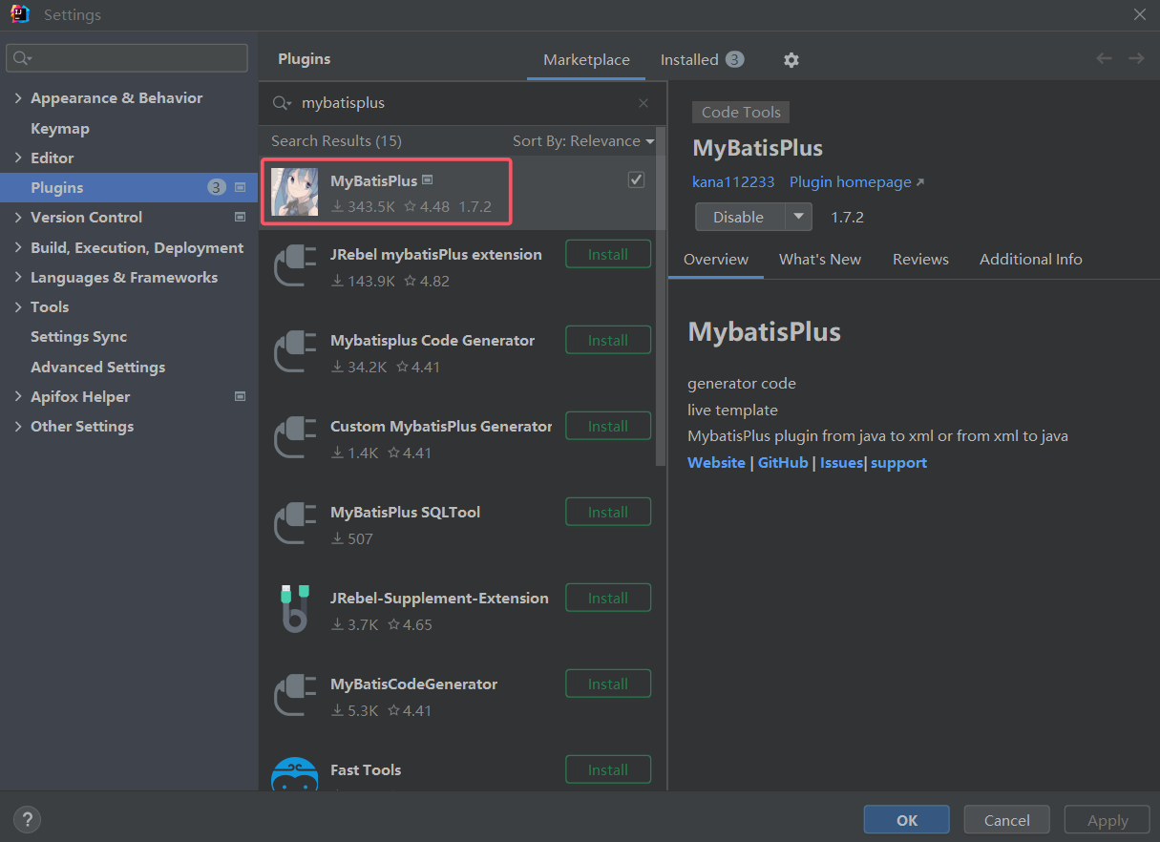Click the project-level icon beside Apifox Helper
Image resolution: width=1160 pixels, height=842 pixels.
point(241,396)
